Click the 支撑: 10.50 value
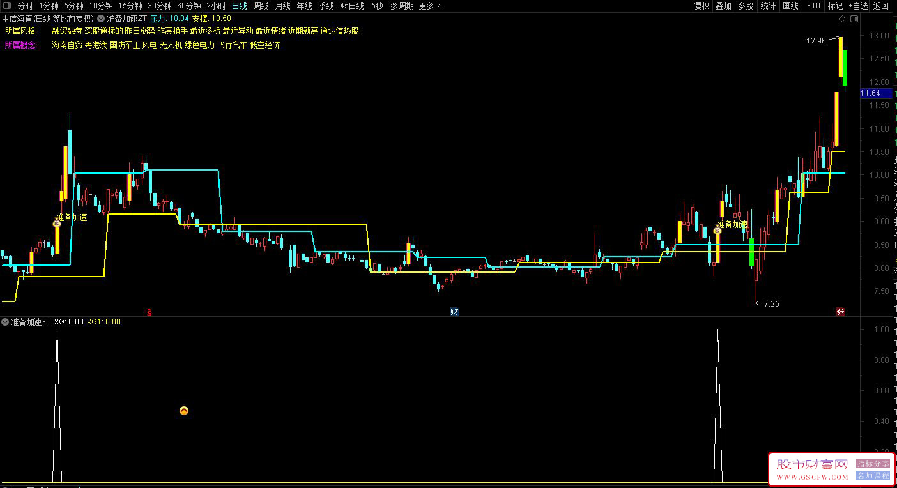 [x=211, y=19]
